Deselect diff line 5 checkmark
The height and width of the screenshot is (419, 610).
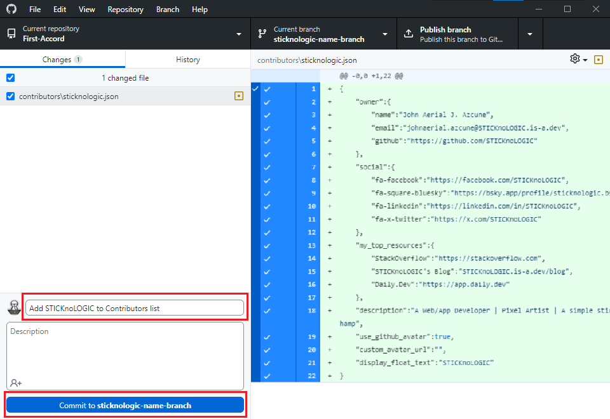(267, 141)
